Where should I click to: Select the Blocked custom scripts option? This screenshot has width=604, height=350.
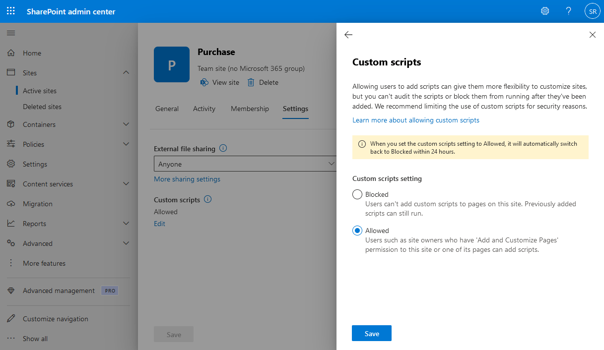coord(357,194)
